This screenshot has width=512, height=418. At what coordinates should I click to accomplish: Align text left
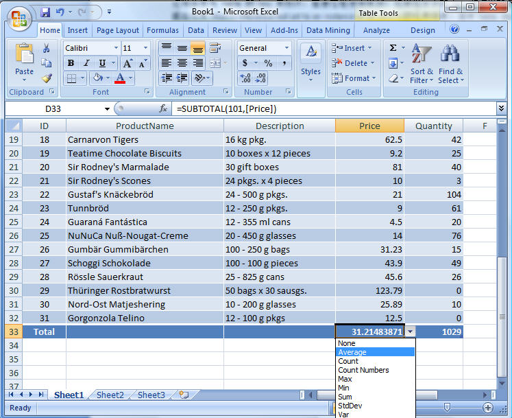[167, 62]
